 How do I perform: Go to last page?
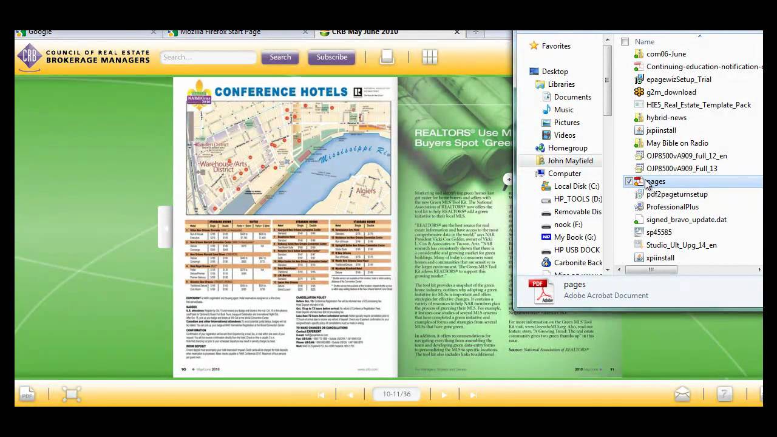pyautogui.click(x=473, y=395)
